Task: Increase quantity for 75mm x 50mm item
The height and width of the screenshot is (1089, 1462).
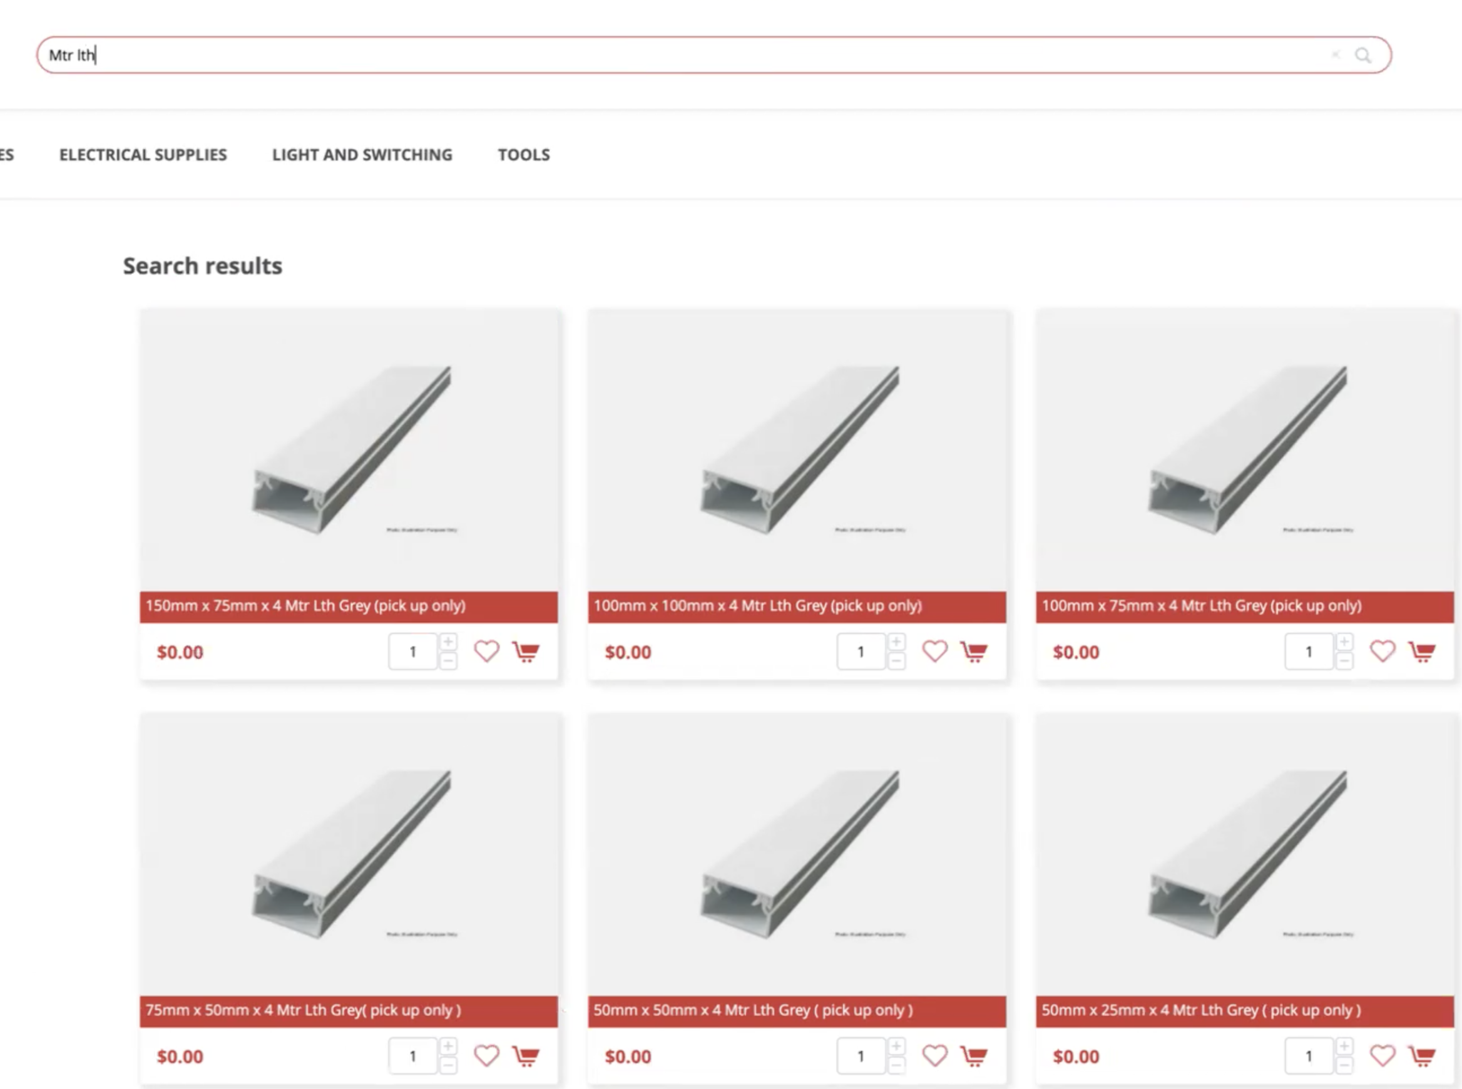Action: [448, 1047]
